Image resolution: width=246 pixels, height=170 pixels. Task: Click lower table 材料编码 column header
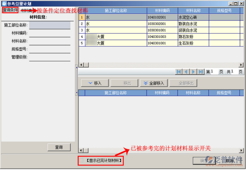tap(162, 93)
